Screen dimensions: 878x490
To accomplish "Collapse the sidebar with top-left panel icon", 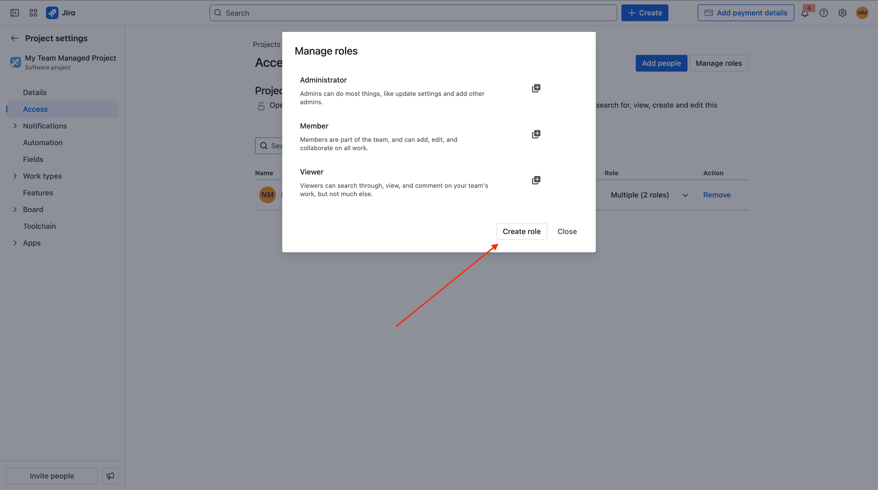I will tap(14, 13).
